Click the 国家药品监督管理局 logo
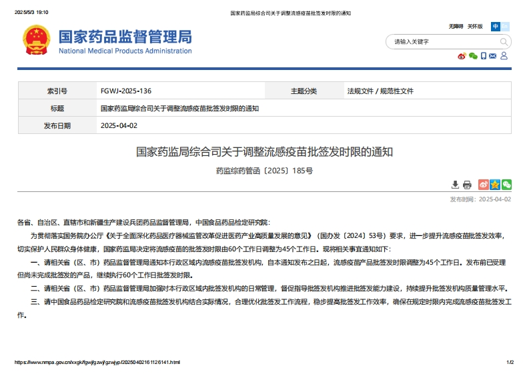This screenshot has width=529, height=374. coord(125,41)
